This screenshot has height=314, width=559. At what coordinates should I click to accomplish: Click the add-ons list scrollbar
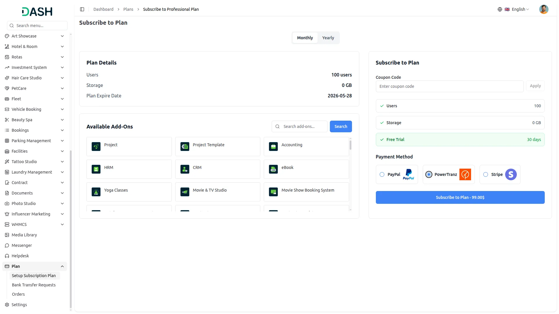coord(351,145)
